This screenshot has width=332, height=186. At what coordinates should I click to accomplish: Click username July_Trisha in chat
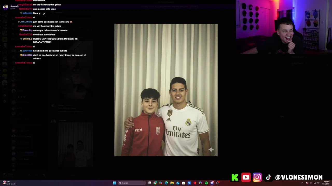[26, 22]
